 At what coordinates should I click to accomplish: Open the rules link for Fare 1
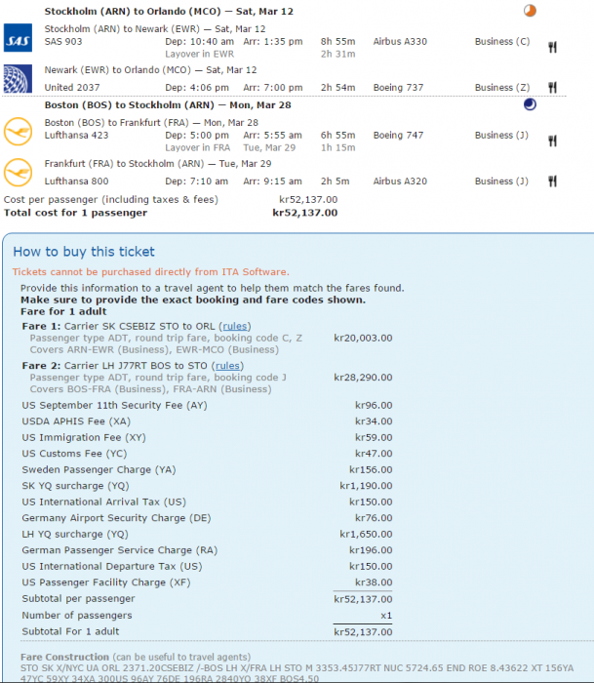235,326
